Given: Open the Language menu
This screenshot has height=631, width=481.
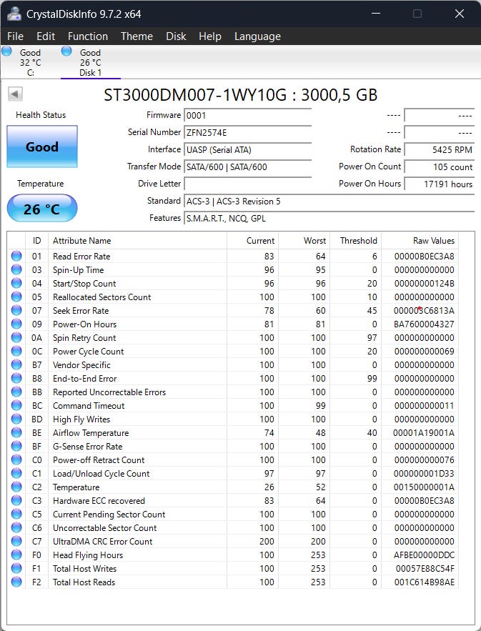Looking at the screenshot, I should tap(257, 36).
